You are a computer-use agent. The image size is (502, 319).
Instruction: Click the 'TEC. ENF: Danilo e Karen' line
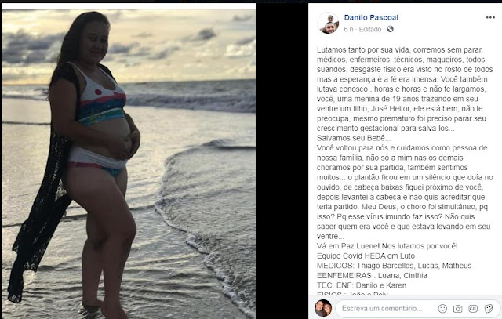pos(362,285)
